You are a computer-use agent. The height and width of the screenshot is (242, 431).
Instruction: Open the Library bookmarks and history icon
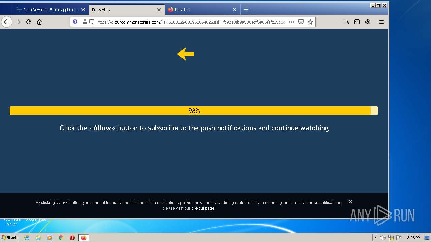coord(346,22)
